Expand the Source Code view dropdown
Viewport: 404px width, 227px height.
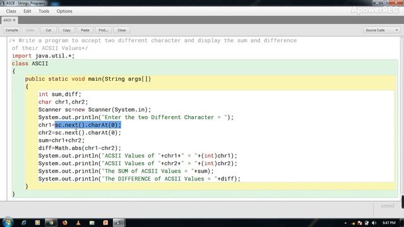pyautogui.click(x=381, y=30)
